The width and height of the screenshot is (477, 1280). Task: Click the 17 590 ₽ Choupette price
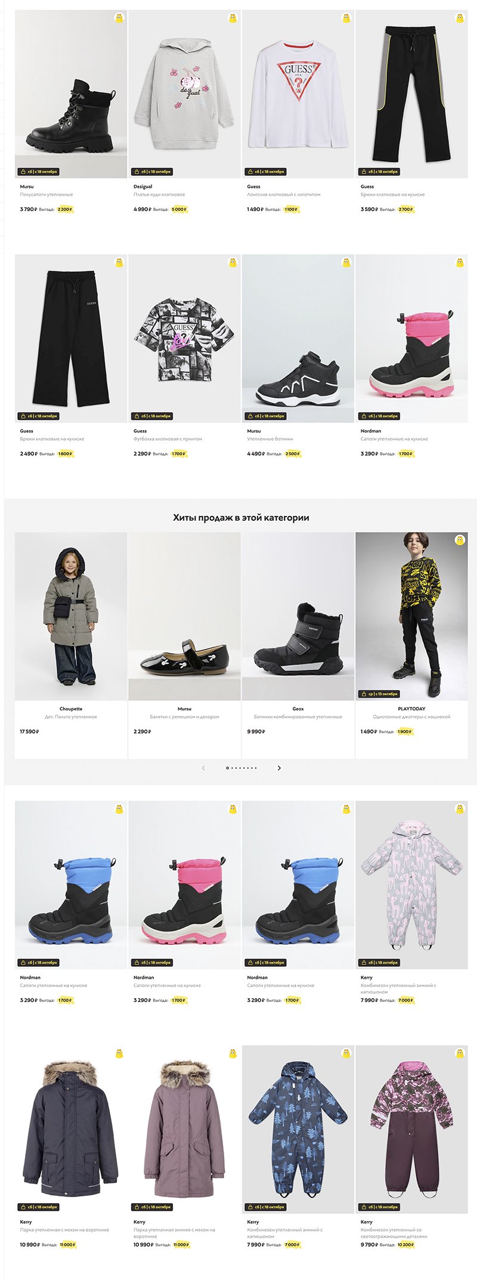[x=29, y=731]
